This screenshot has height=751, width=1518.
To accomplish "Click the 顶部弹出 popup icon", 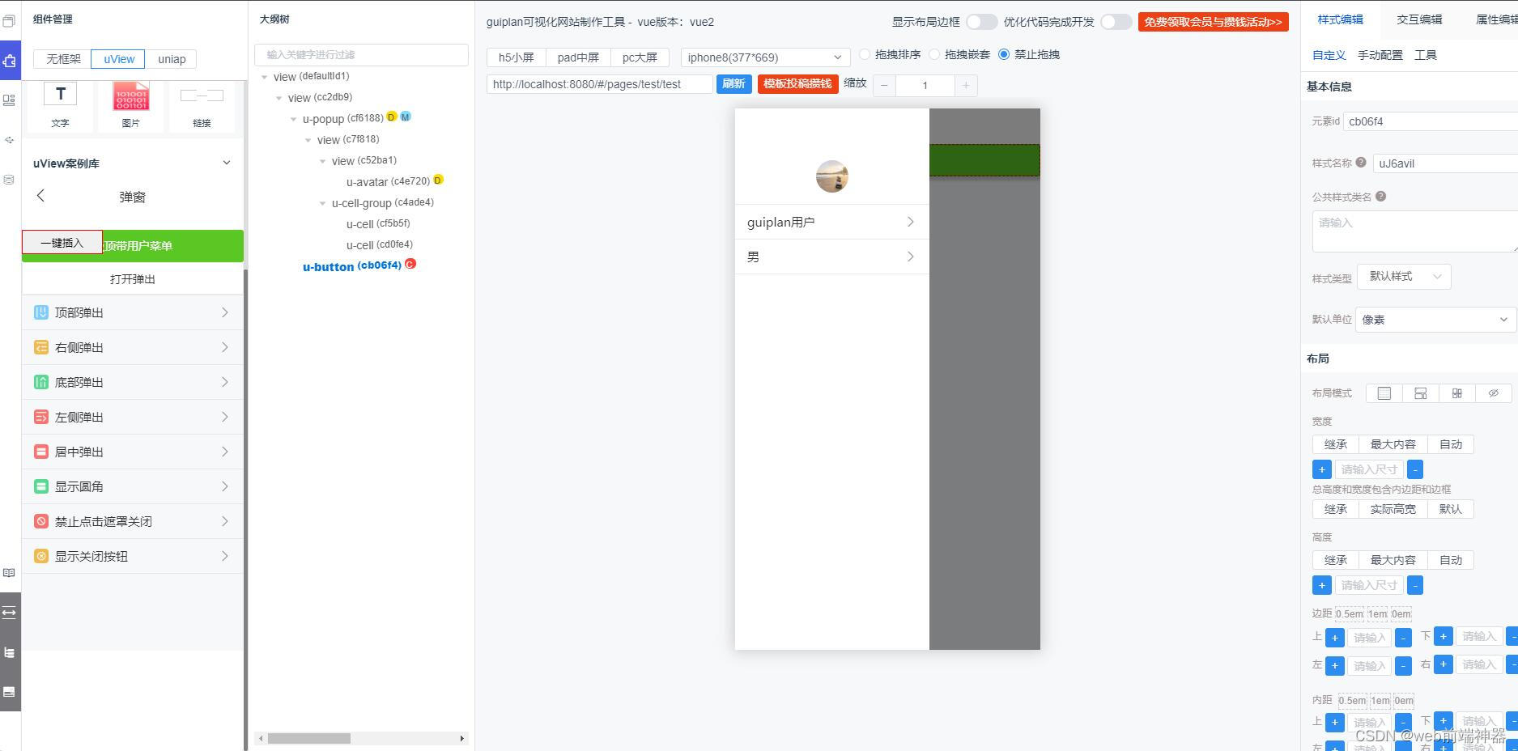I will pyautogui.click(x=40, y=312).
